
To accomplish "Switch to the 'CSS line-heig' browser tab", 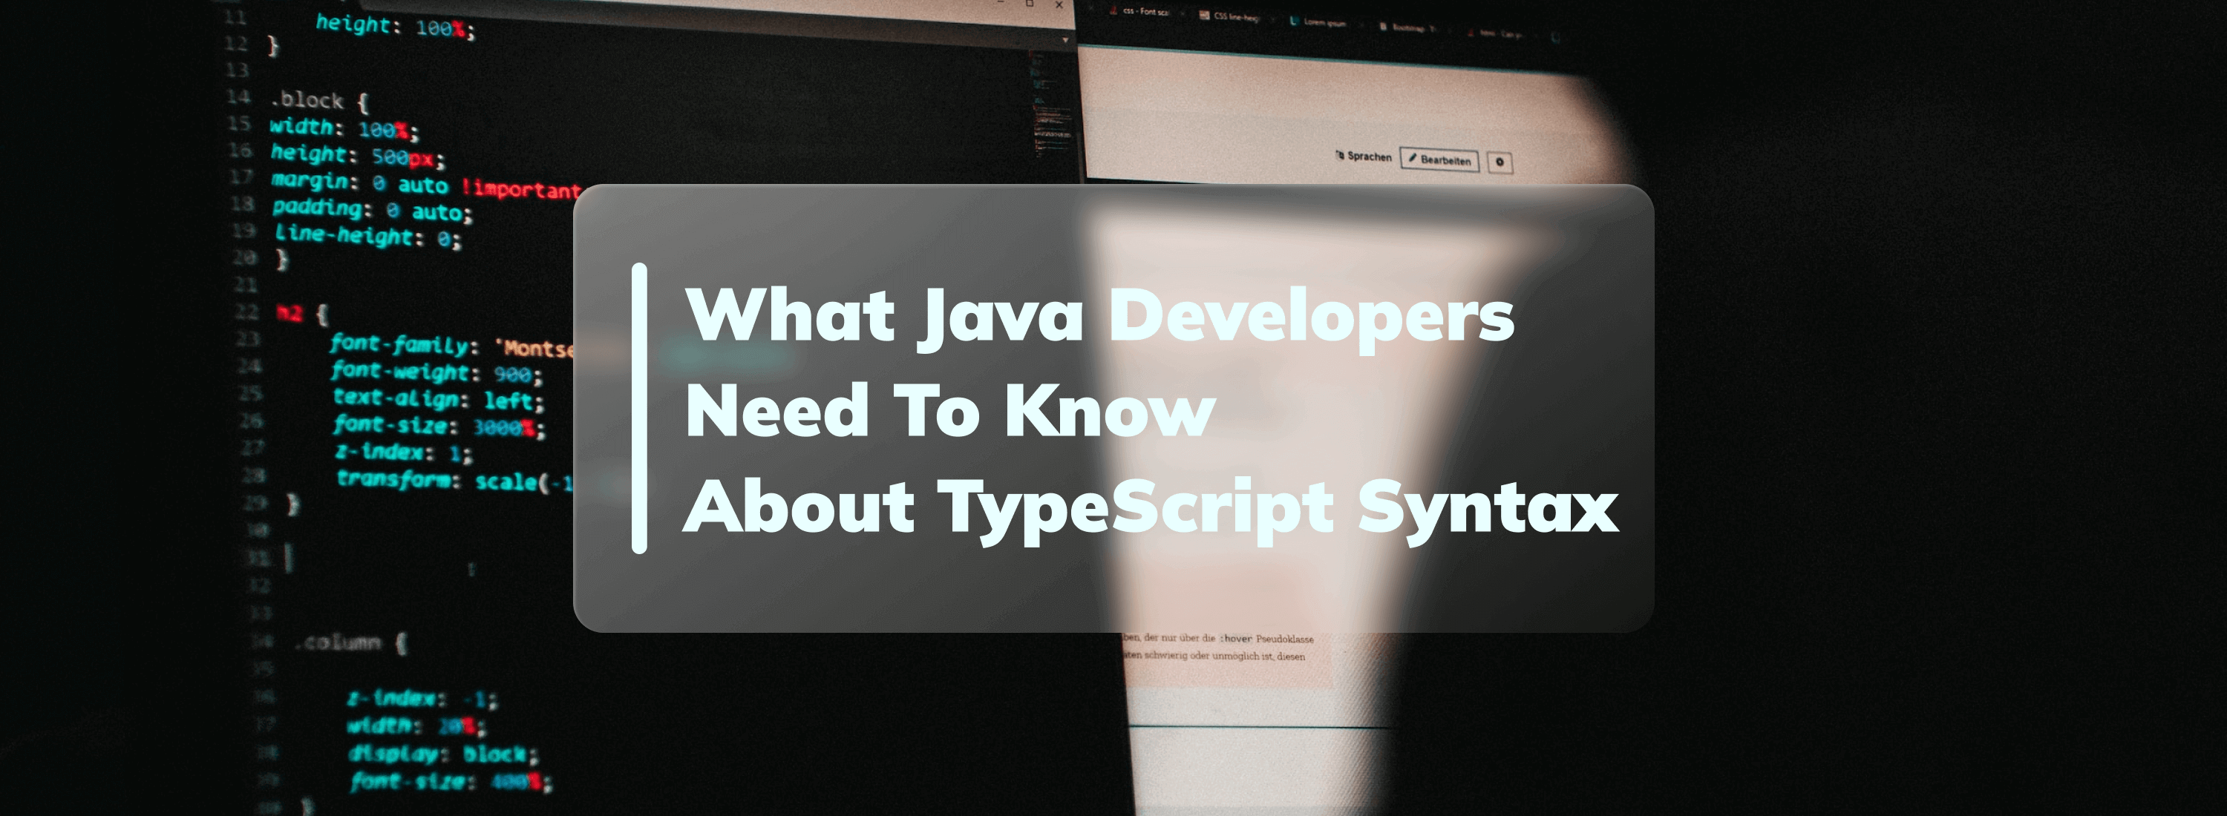I will pos(1229,16).
